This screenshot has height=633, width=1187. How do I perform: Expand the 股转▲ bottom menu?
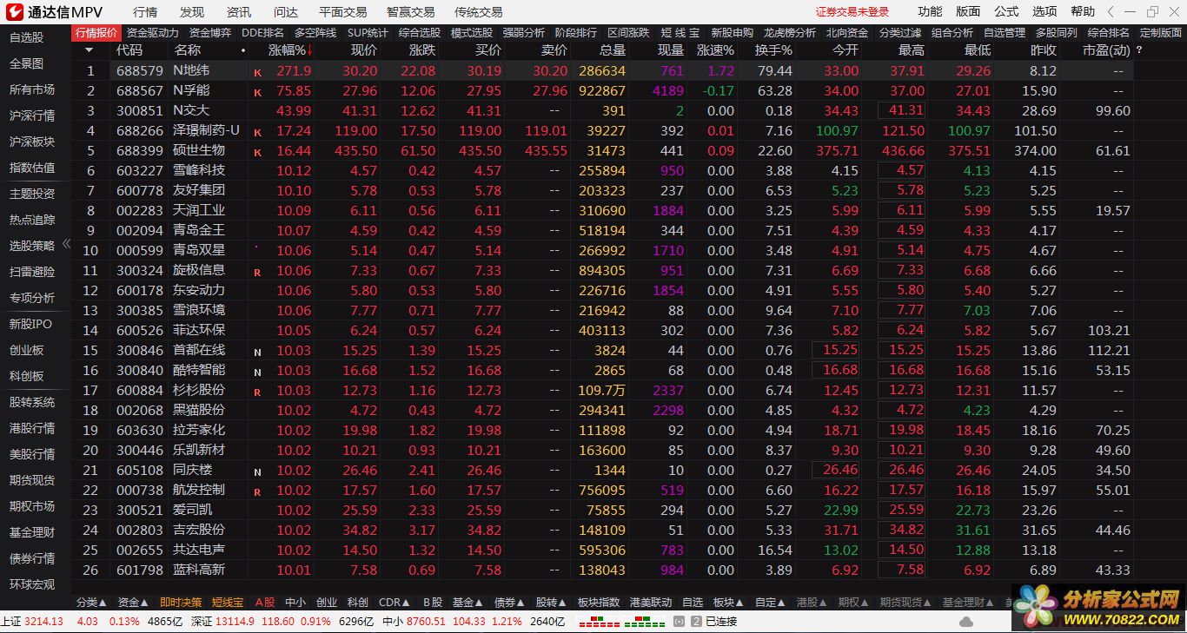[552, 602]
